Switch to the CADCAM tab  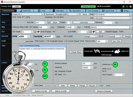click(25, 11)
